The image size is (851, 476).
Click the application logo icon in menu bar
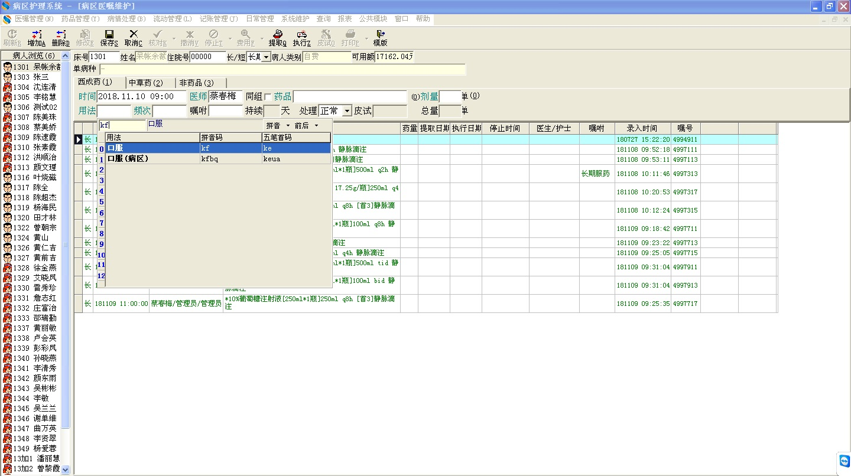click(7, 19)
